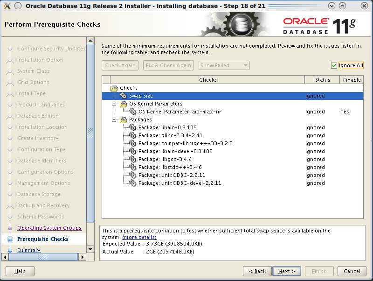Click the Backup and Recovery step
Image resolution: width=373 pixels, height=281 pixels.
tap(43, 205)
